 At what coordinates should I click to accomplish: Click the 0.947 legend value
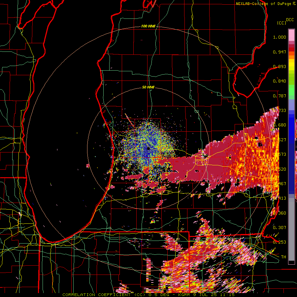tap(280, 52)
